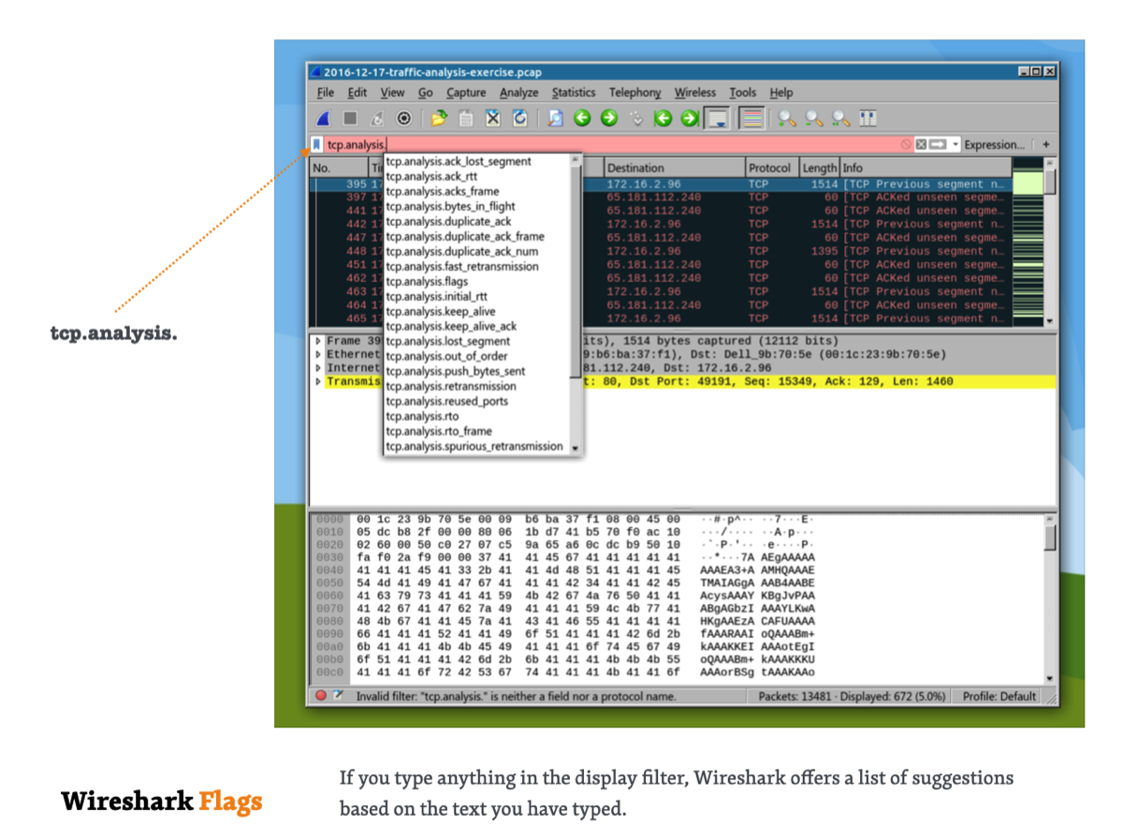Click the Expression... button

(994, 145)
